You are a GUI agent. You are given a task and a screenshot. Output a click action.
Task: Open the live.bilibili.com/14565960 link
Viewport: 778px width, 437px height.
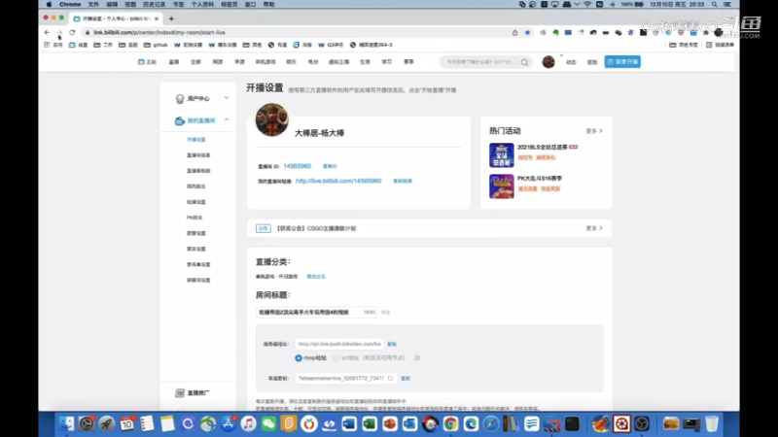coord(338,181)
